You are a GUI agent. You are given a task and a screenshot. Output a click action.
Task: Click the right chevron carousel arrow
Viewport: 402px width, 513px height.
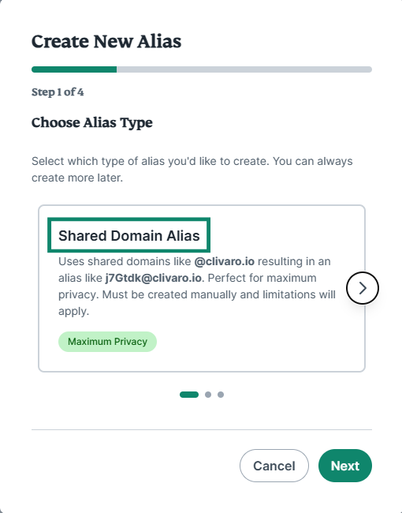pos(362,288)
